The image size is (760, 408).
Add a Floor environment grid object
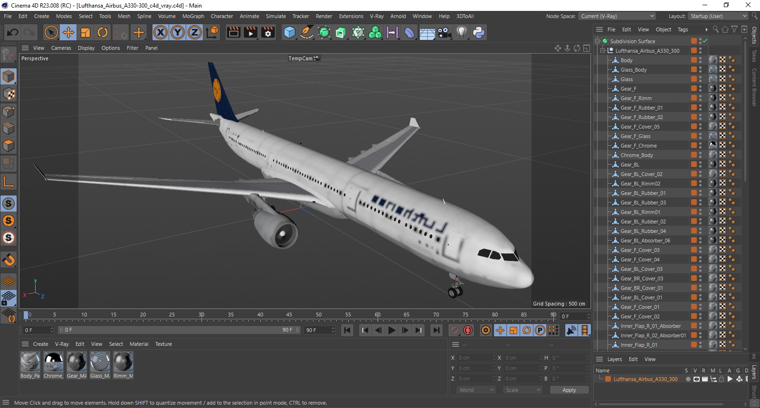(x=427, y=32)
